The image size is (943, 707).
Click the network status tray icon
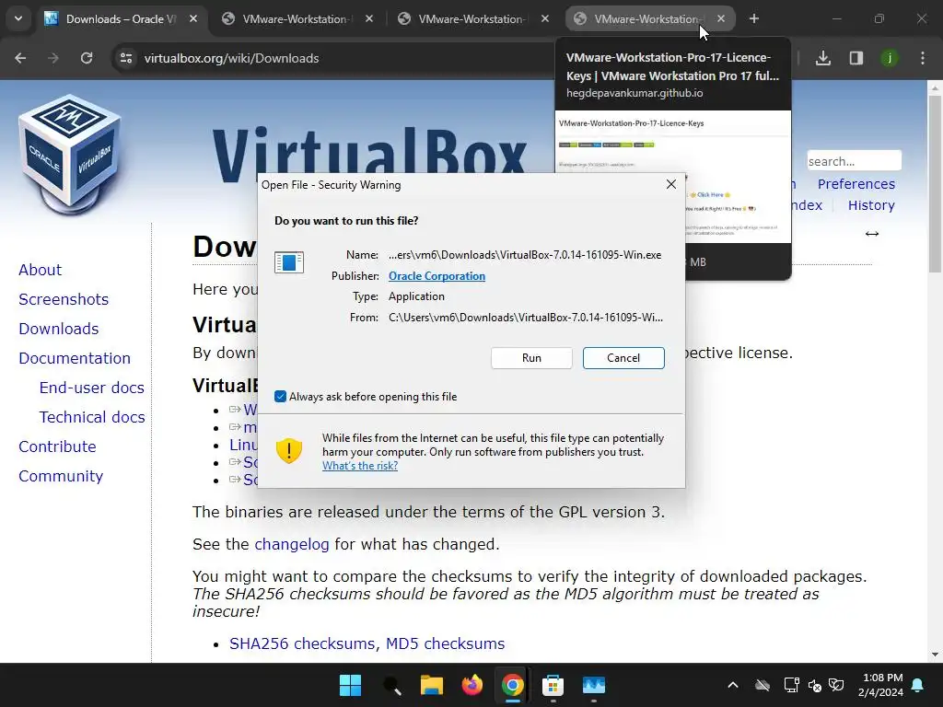coord(791,685)
